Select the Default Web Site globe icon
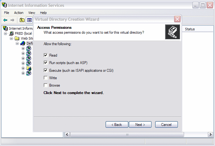Image resolution: width=215 pixels, height=146 pixels. [23, 43]
